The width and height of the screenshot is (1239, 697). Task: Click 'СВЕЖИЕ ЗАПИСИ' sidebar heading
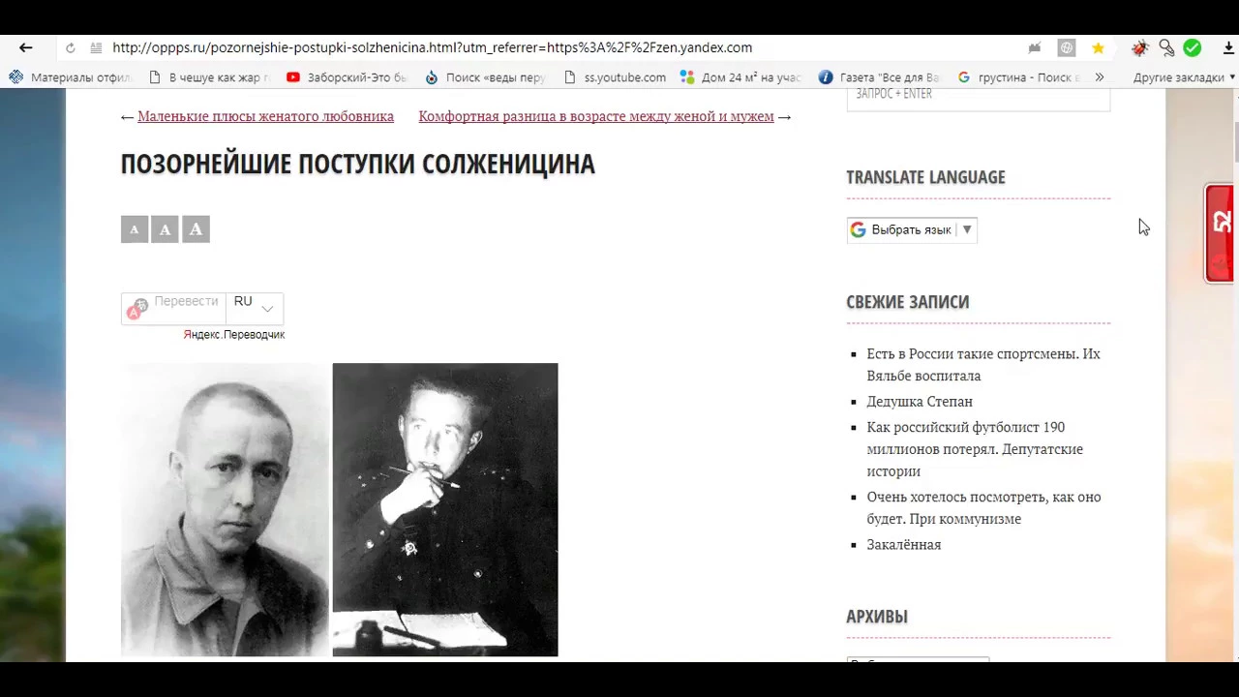coord(908,302)
